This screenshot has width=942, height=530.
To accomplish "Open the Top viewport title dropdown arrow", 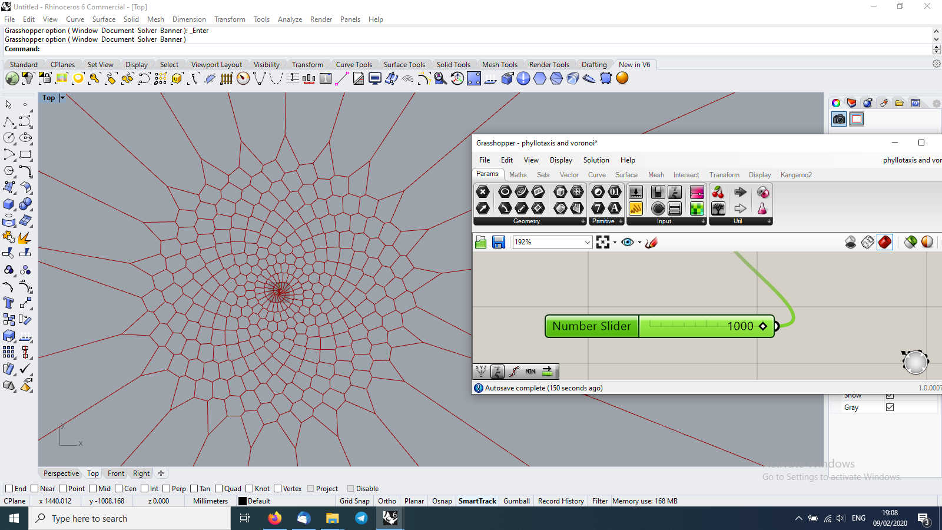I will tap(62, 98).
